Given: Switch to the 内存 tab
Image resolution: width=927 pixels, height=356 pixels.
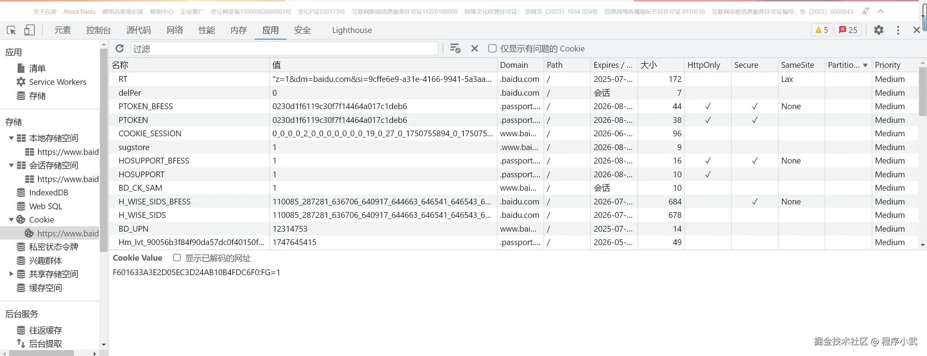Looking at the screenshot, I should click(238, 30).
